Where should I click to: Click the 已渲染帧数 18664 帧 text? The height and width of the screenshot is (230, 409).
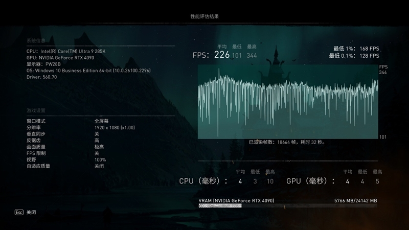287,142
